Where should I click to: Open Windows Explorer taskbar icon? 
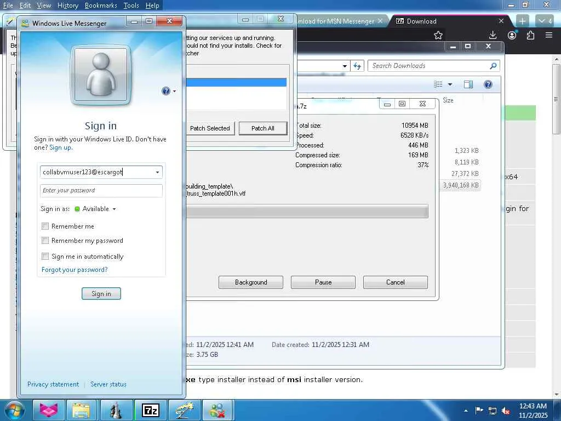pos(81,410)
